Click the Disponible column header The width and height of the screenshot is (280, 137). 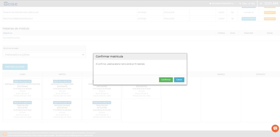click(x=249, y=33)
